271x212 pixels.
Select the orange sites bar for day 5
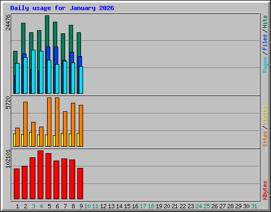[x=49, y=122]
